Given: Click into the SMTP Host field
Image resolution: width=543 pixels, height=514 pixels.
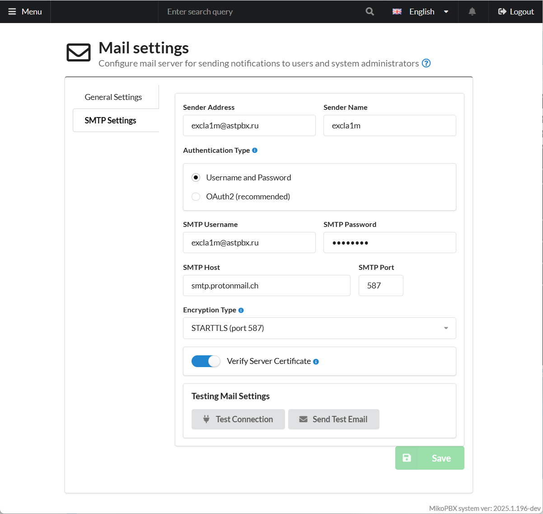Looking at the screenshot, I should (x=267, y=286).
